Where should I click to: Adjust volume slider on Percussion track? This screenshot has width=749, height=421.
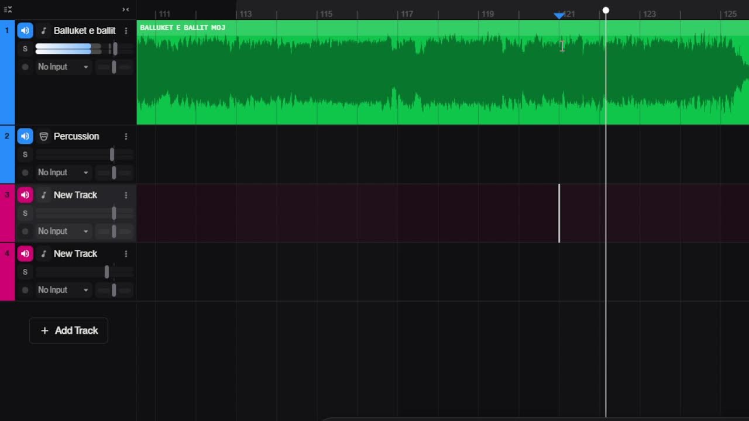coord(112,154)
